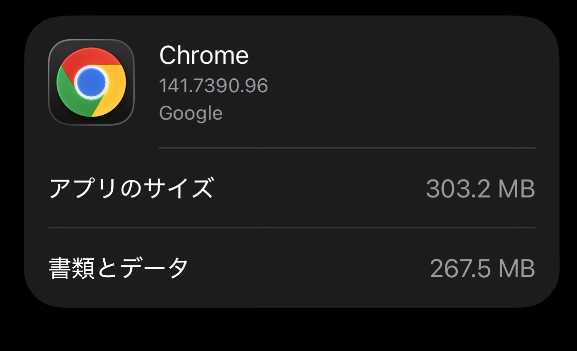Tap the Chrome app icon
Screen dimensions: 577x351
point(91,82)
